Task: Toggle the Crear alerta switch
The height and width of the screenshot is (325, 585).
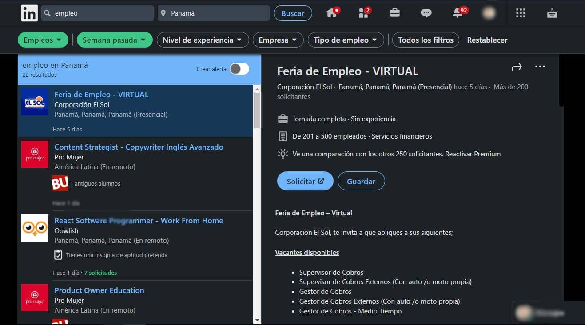Action: click(239, 69)
